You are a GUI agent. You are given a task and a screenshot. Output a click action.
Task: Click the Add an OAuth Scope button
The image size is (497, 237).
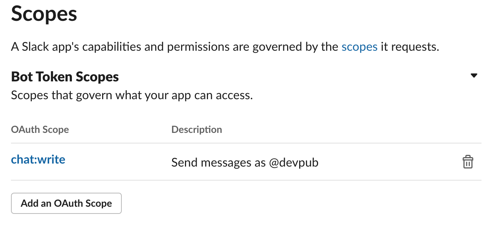click(x=67, y=203)
